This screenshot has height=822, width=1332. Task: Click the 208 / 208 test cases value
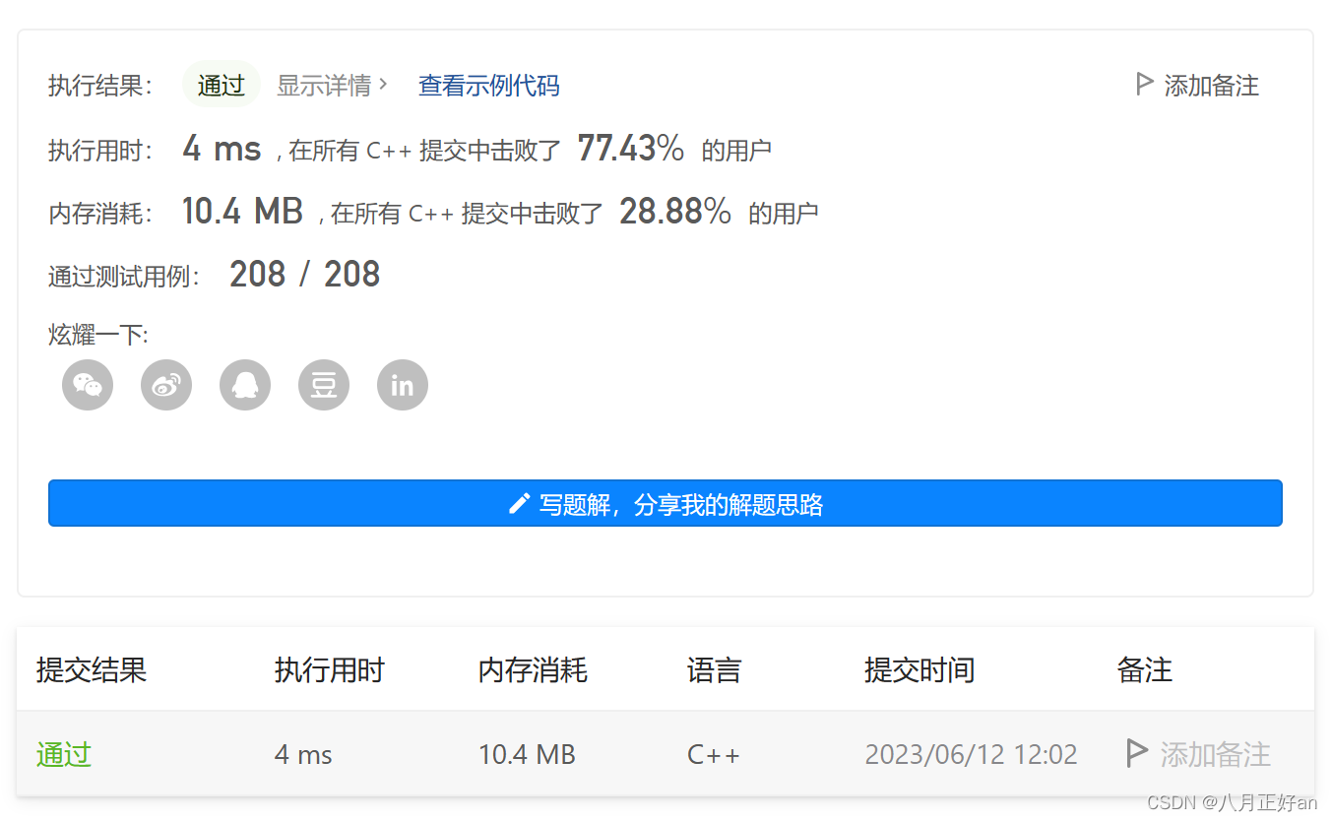pos(304,275)
